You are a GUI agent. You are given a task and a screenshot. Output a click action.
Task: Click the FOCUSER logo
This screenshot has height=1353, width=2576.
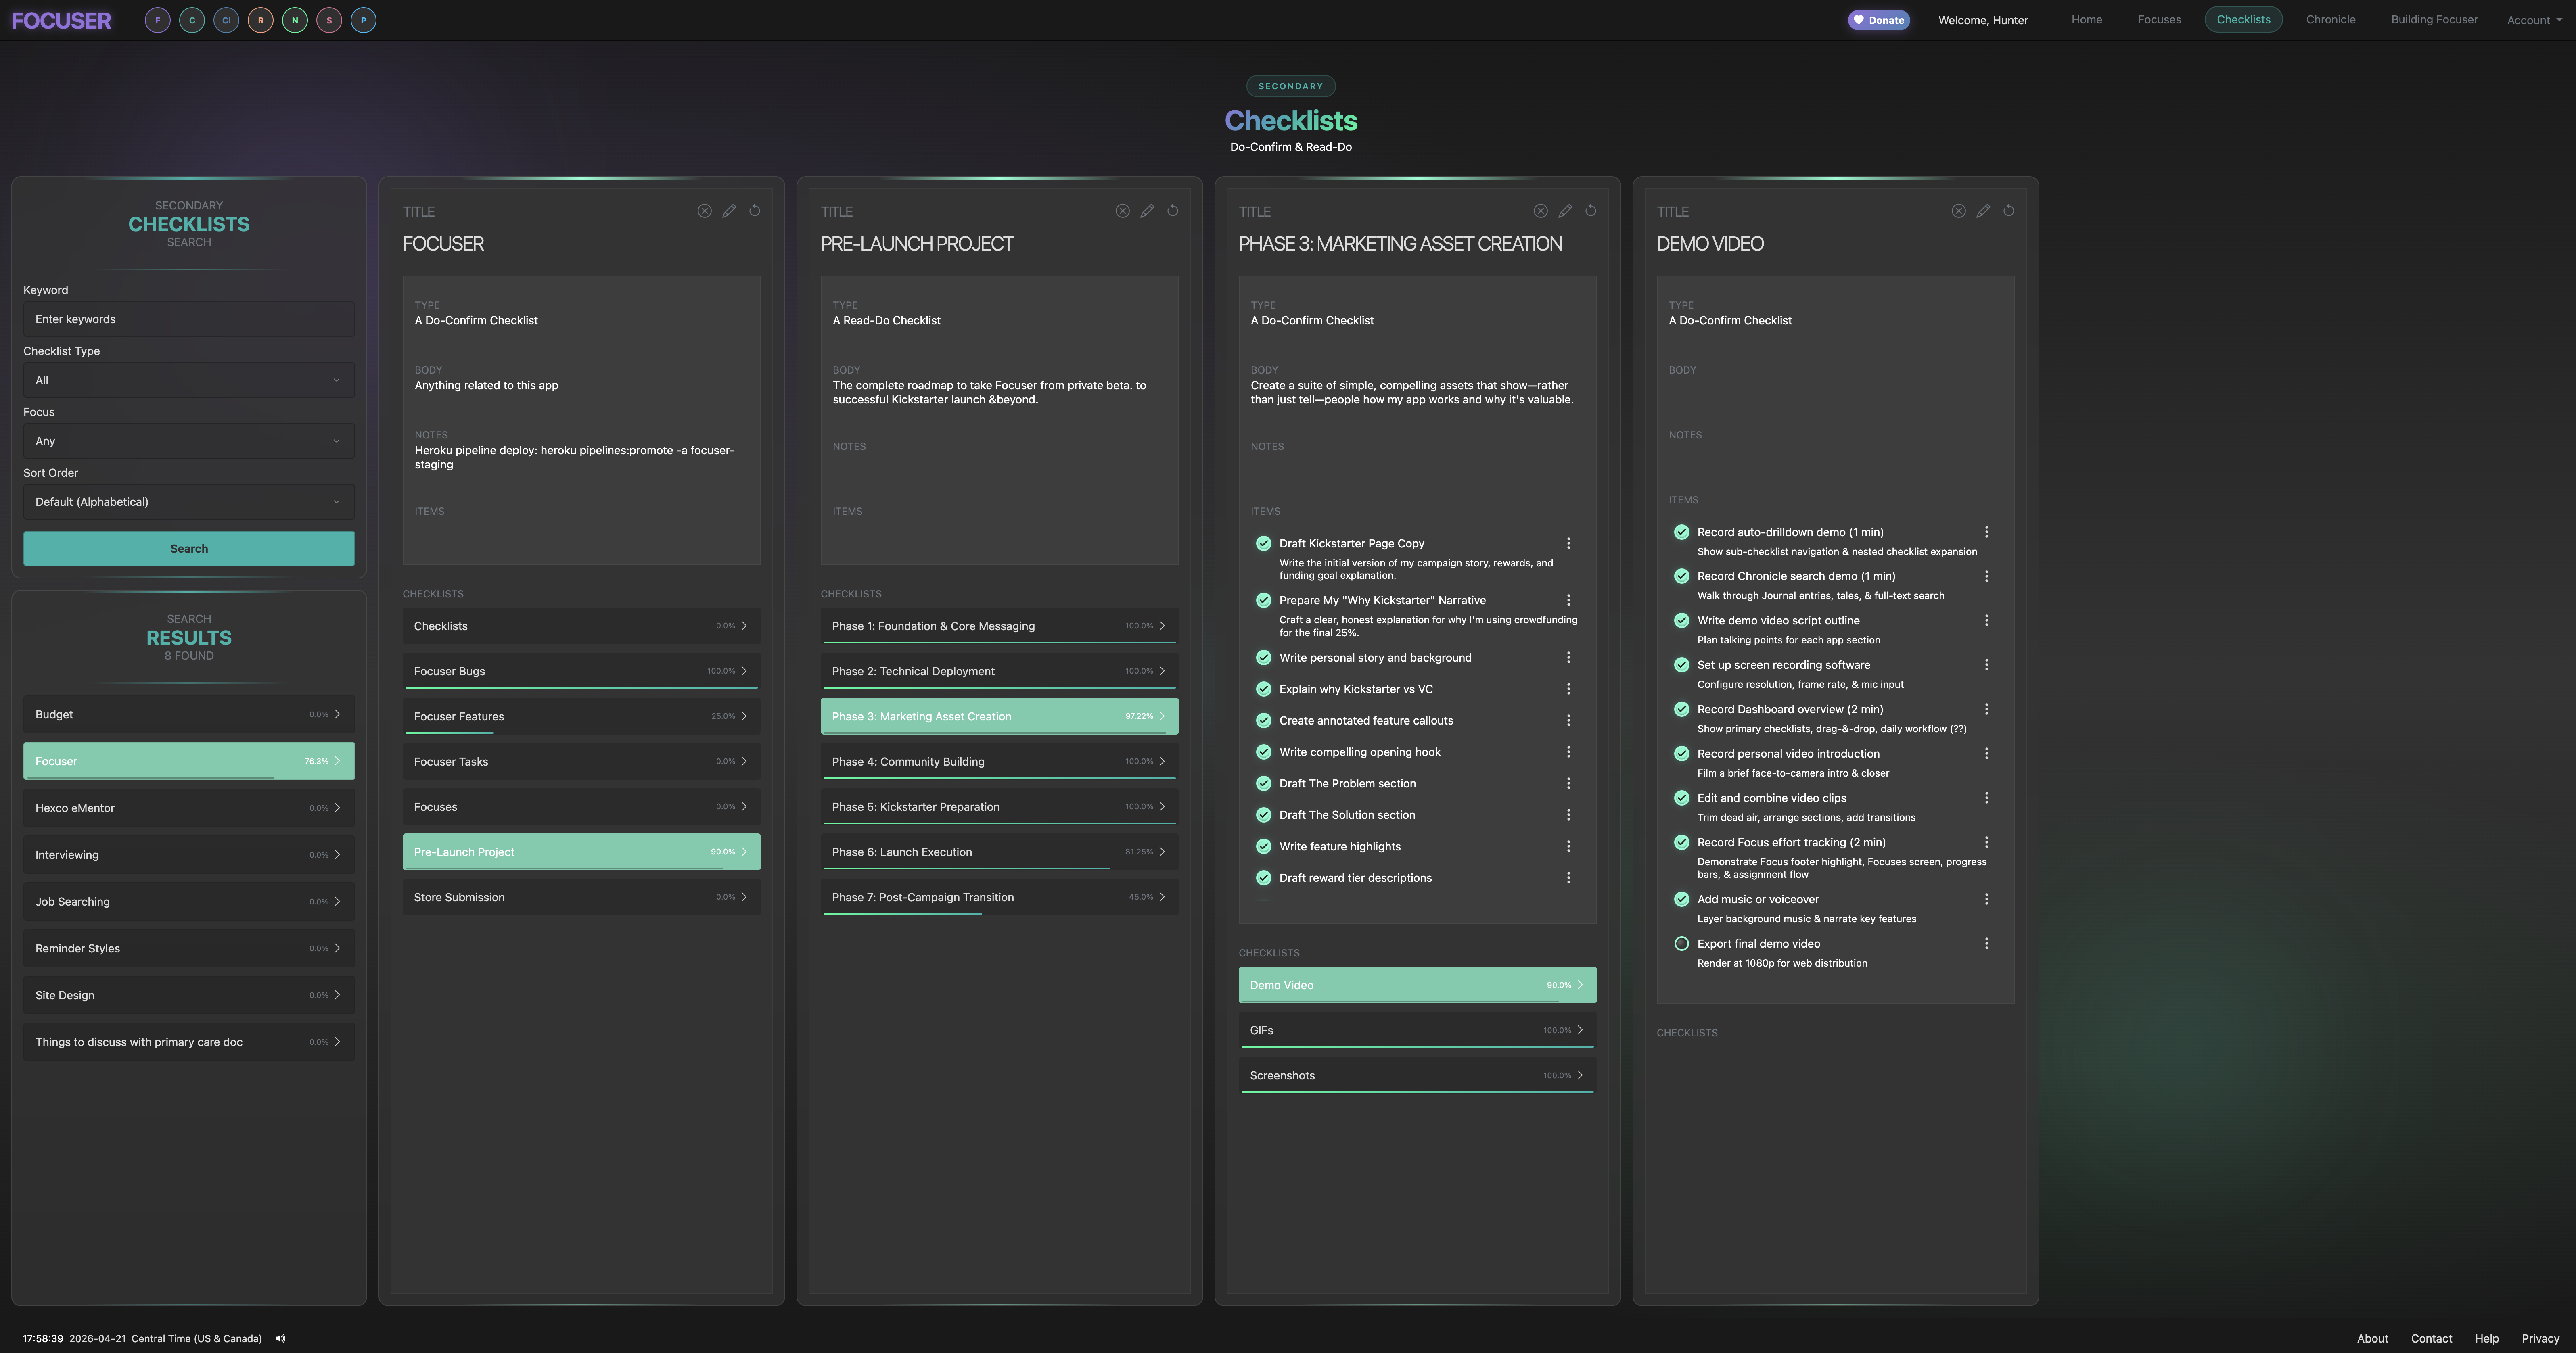pos(61,20)
